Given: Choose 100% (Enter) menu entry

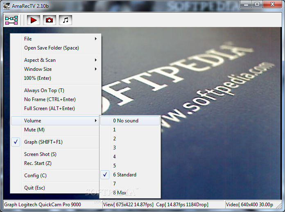Looking at the screenshot, I should click(x=56, y=78).
